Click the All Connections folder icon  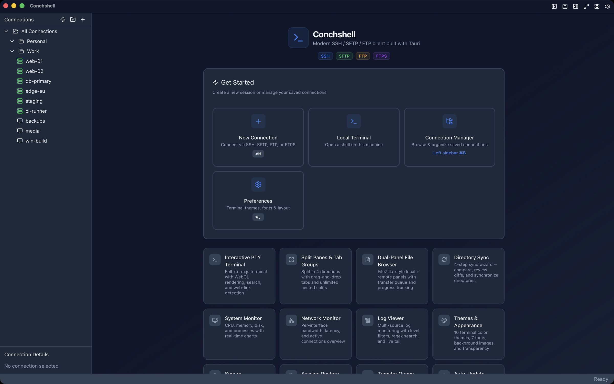16,31
